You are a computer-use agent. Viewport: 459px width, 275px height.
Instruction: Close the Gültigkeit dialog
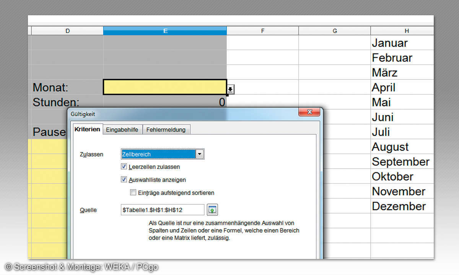pos(309,112)
